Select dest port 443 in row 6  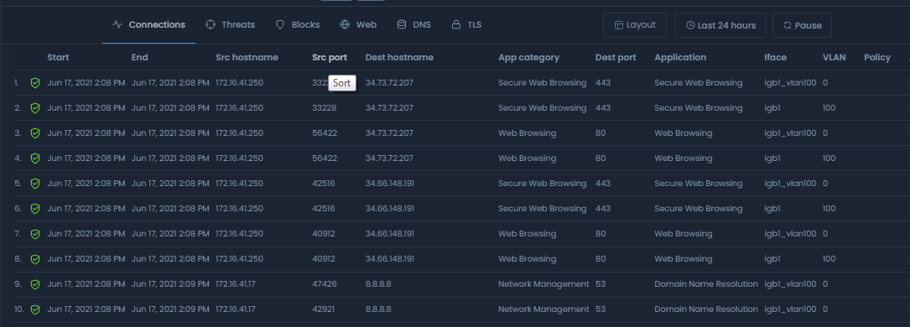602,209
